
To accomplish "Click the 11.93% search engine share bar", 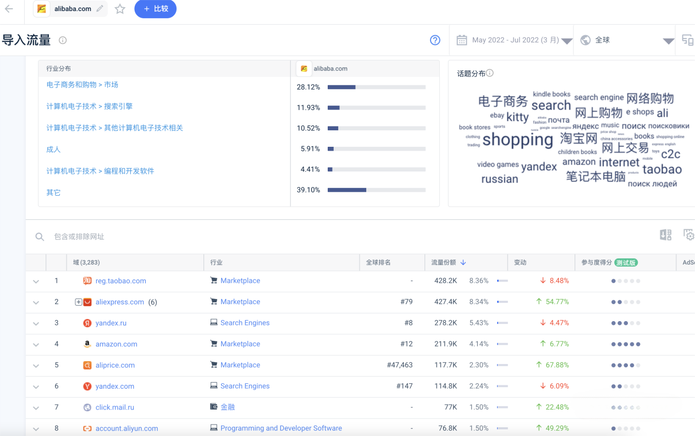I will point(377,108).
